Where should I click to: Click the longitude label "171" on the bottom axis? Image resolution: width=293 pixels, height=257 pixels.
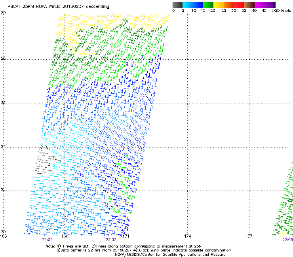tap(126, 236)
